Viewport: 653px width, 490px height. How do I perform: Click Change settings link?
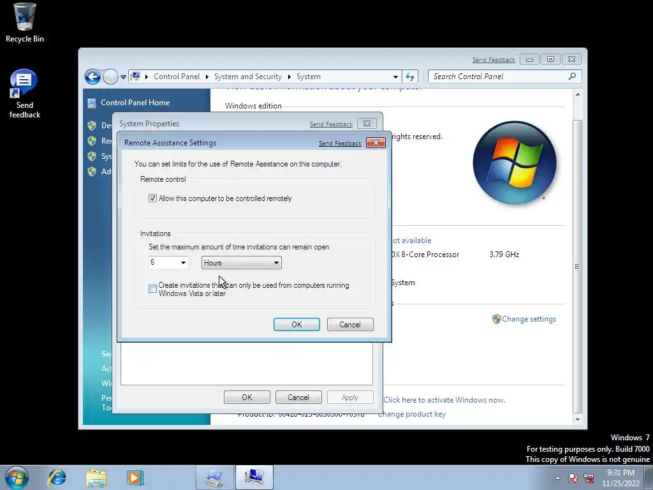[529, 319]
